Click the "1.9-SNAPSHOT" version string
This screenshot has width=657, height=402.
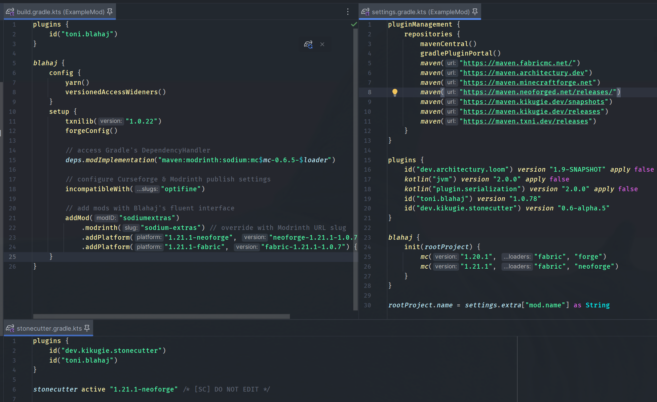click(577, 170)
